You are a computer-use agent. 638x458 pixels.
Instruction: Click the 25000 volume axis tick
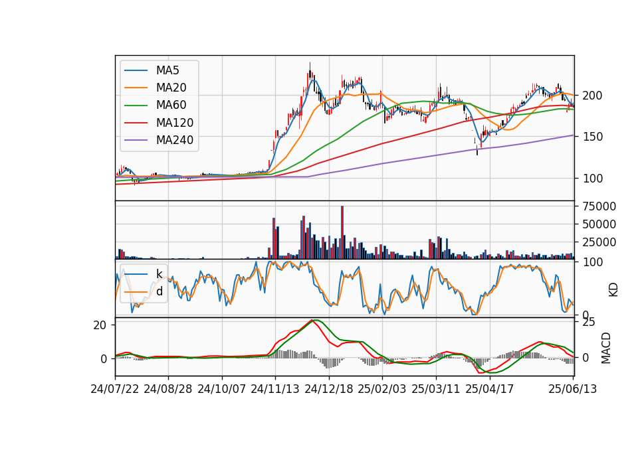pyautogui.click(x=599, y=242)
